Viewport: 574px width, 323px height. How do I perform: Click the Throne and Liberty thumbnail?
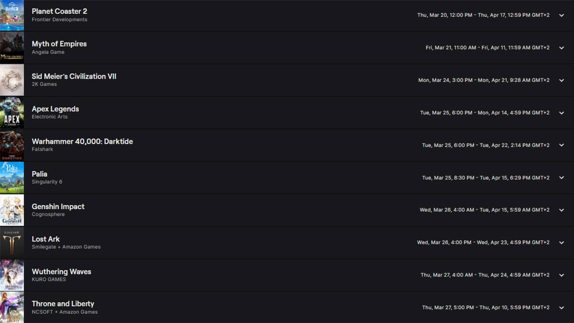(12, 308)
